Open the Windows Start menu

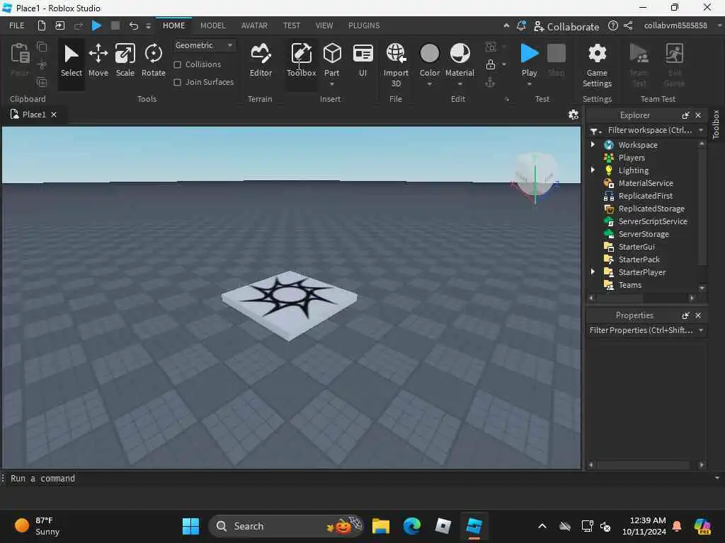click(190, 526)
